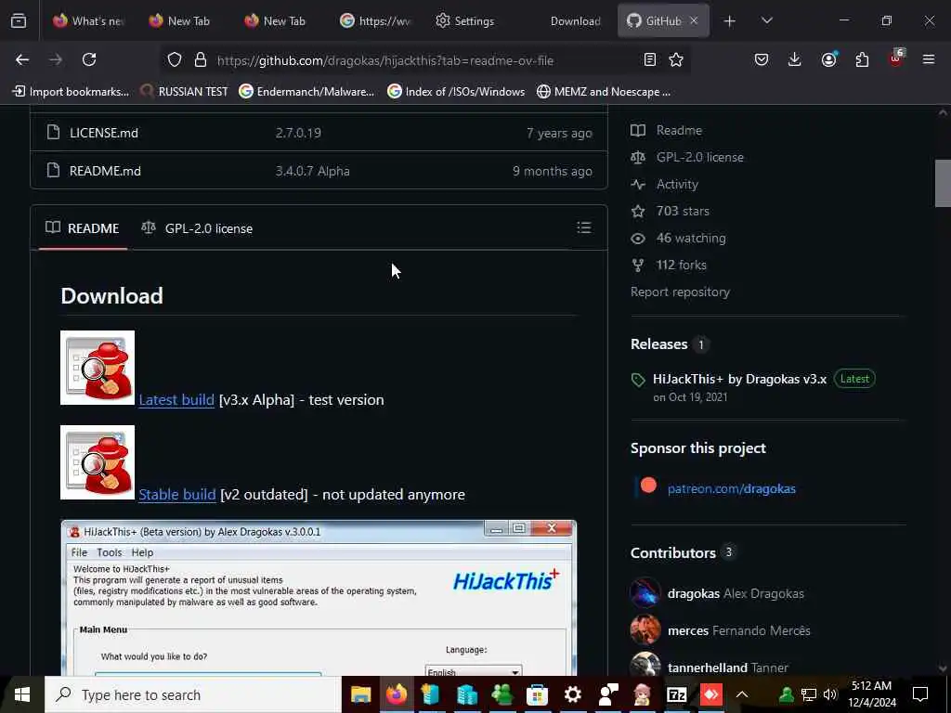Click dragokas contributor avatar

coord(645,593)
